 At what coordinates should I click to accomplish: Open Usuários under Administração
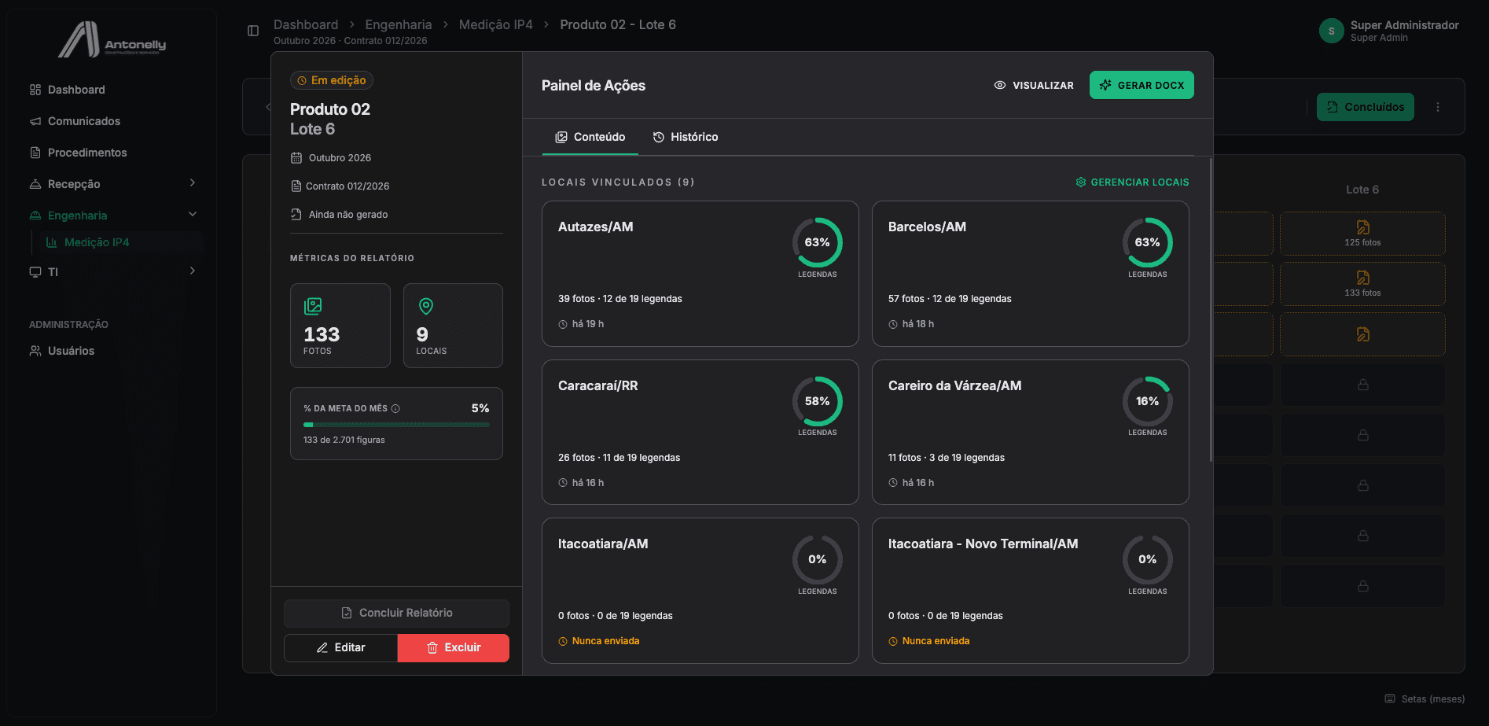(x=71, y=351)
